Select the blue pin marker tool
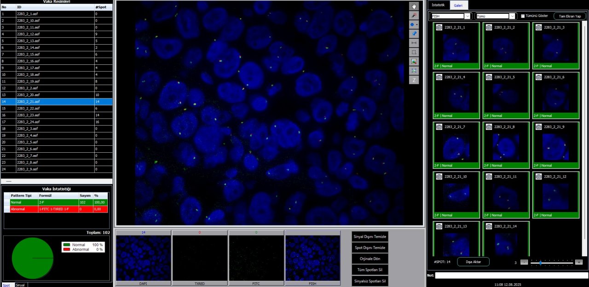The width and height of the screenshot is (589, 287). point(414,34)
